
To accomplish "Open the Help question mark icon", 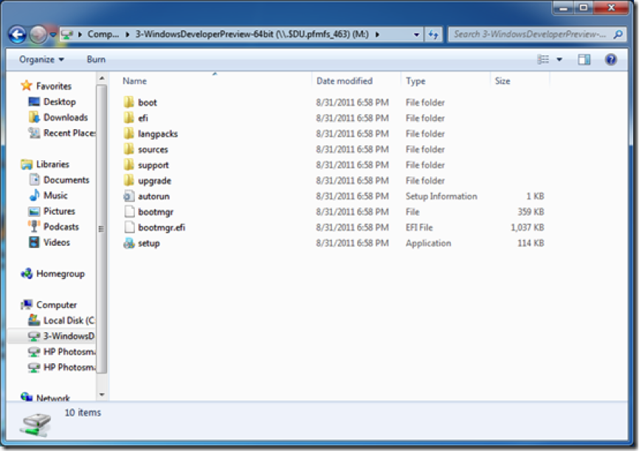I will (610, 60).
